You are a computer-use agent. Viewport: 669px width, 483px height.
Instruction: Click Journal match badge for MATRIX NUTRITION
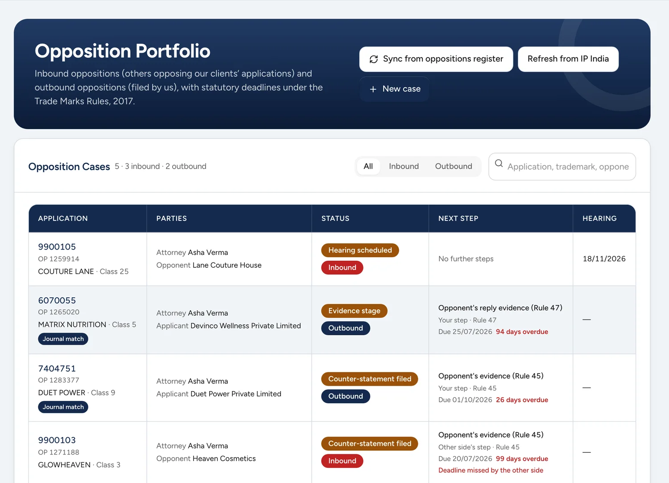click(63, 339)
